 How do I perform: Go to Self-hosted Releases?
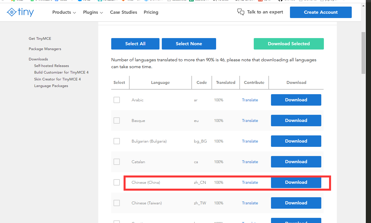[51, 66]
